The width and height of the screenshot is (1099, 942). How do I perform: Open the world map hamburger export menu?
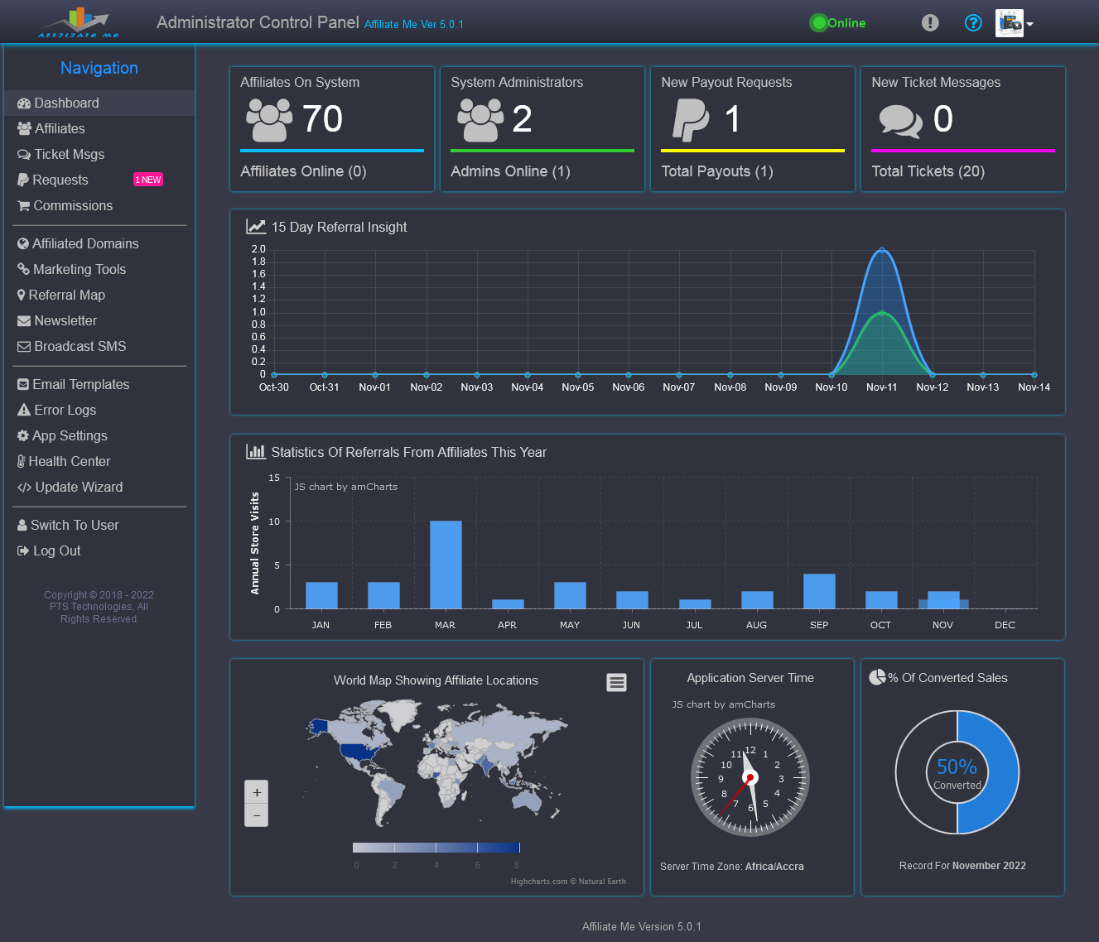click(616, 682)
